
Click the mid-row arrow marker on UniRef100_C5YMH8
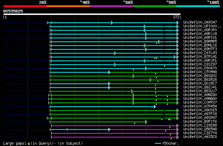point(109,72)
